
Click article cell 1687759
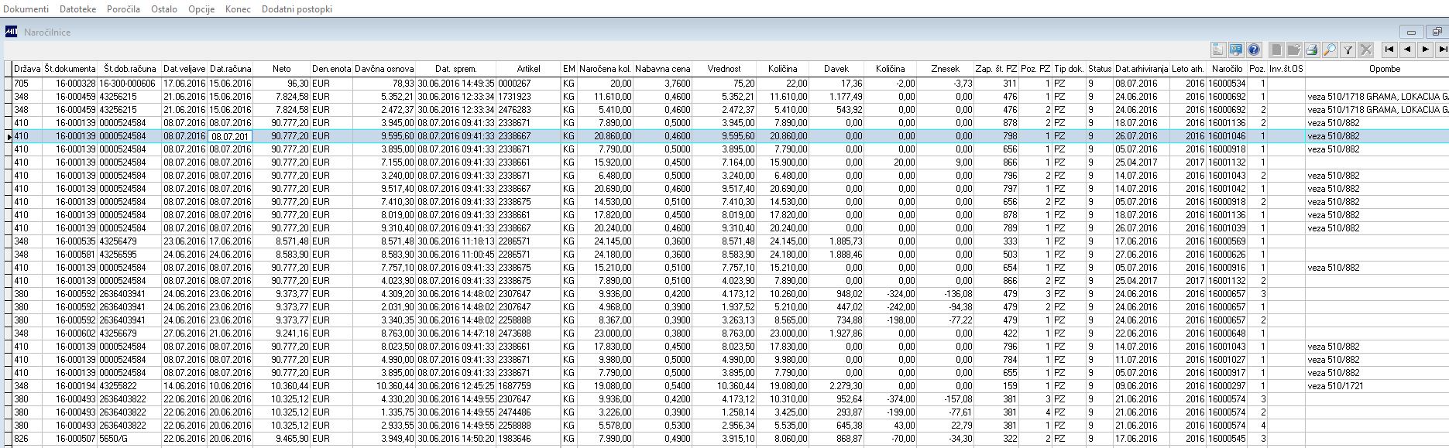[x=528, y=386]
